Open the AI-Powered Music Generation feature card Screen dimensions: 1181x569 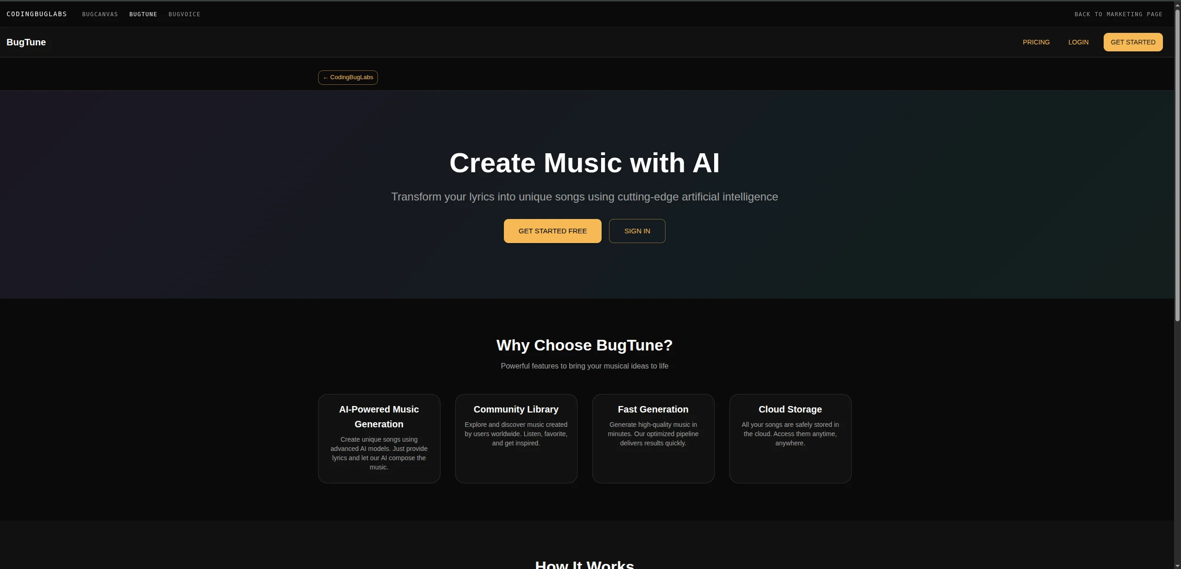click(x=378, y=438)
